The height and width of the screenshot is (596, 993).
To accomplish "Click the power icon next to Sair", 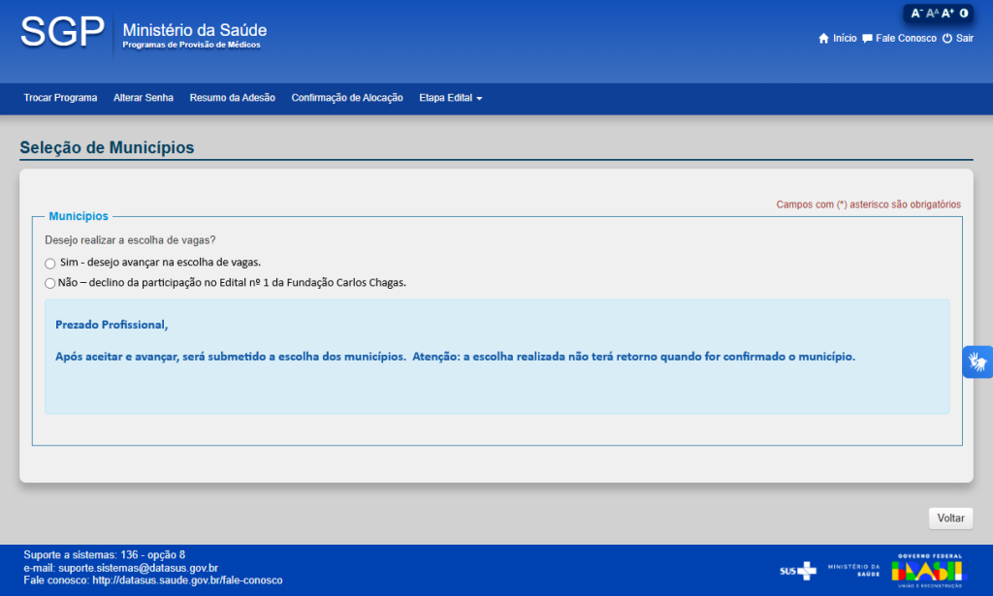I will [947, 39].
